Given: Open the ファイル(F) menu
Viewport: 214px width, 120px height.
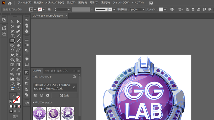Looking at the screenshot, I should click(25, 2).
